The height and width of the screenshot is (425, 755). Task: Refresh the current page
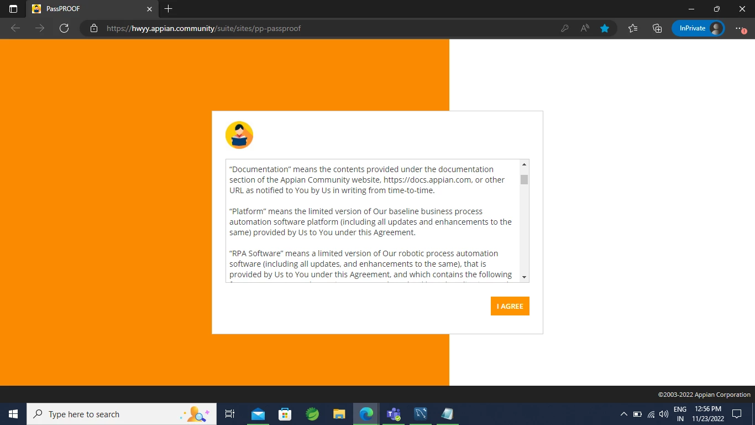[x=64, y=28]
